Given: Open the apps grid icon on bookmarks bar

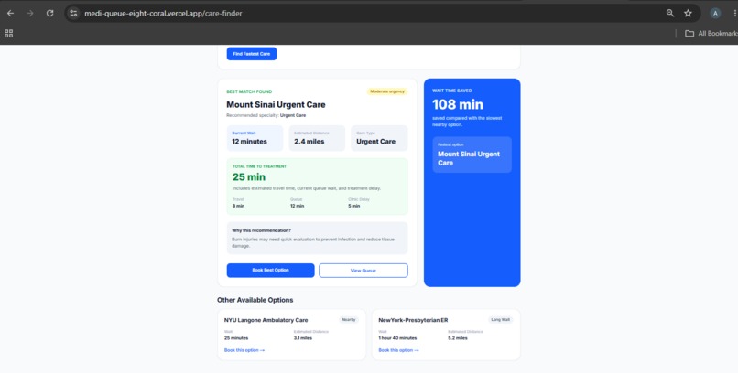Looking at the screenshot, I should pos(8,33).
